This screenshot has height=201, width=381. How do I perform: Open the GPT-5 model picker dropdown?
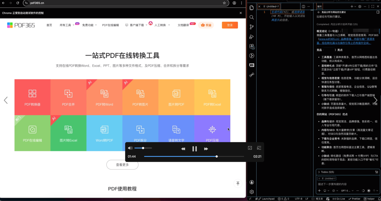(x=347, y=191)
